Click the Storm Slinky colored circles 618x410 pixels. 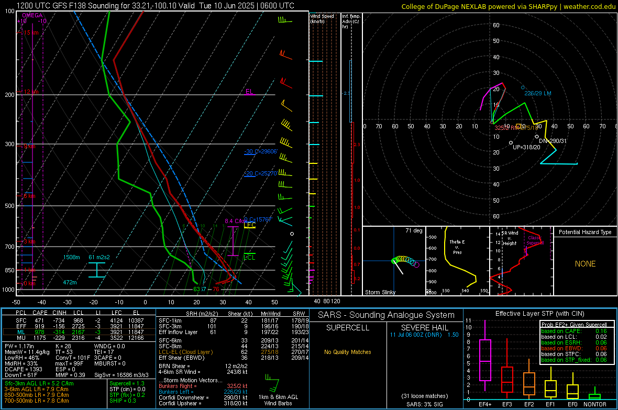[405, 261]
